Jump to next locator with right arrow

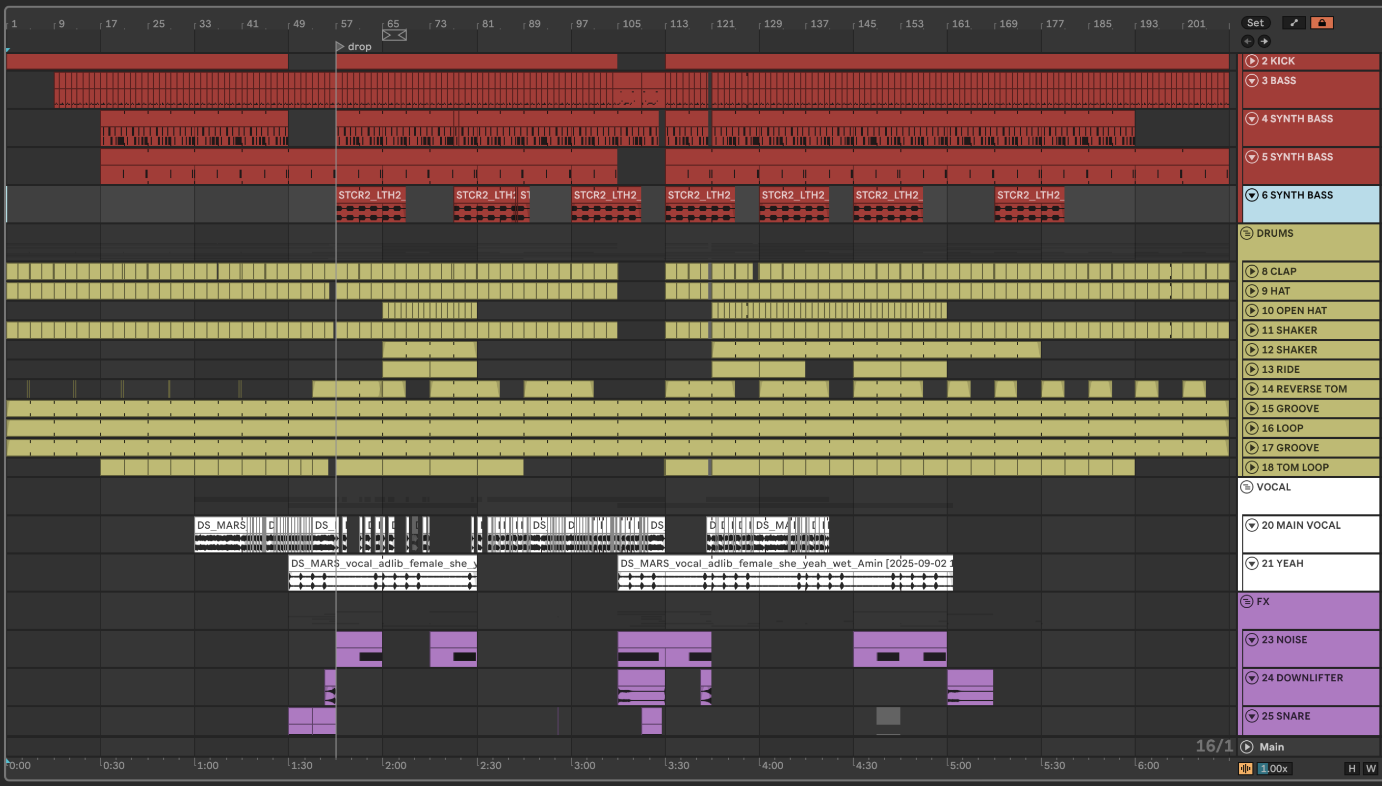click(1263, 41)
